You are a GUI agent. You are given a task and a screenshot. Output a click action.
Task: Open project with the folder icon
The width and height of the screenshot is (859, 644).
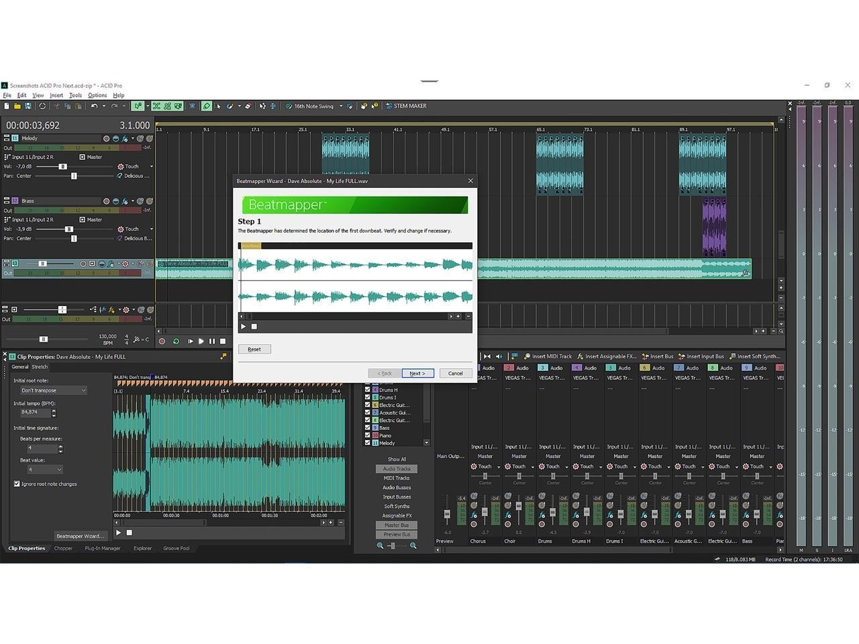(17, 106)
